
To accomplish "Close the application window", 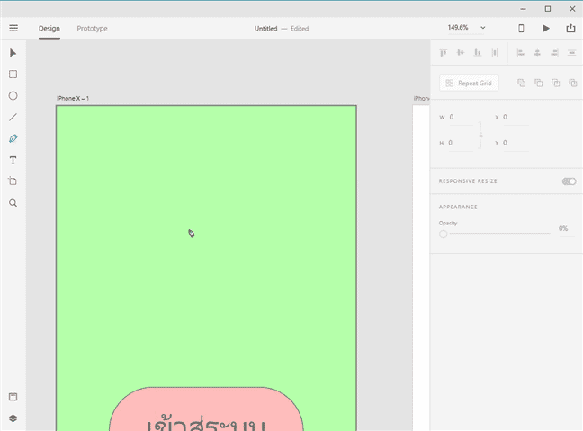I will [572, 9].
